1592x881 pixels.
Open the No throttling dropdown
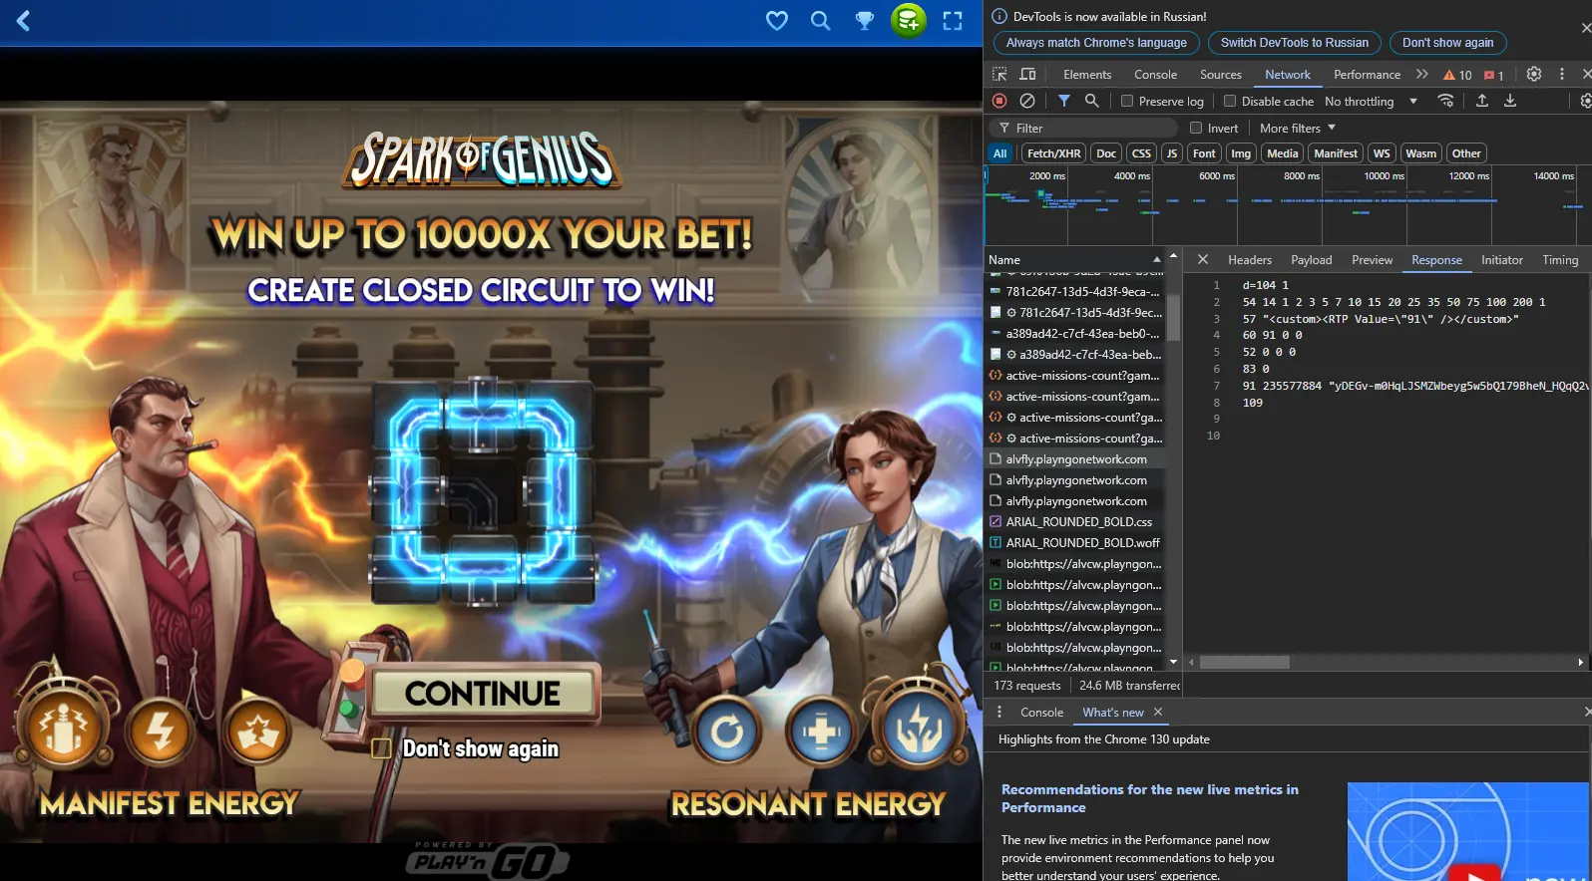point(1371,101)
